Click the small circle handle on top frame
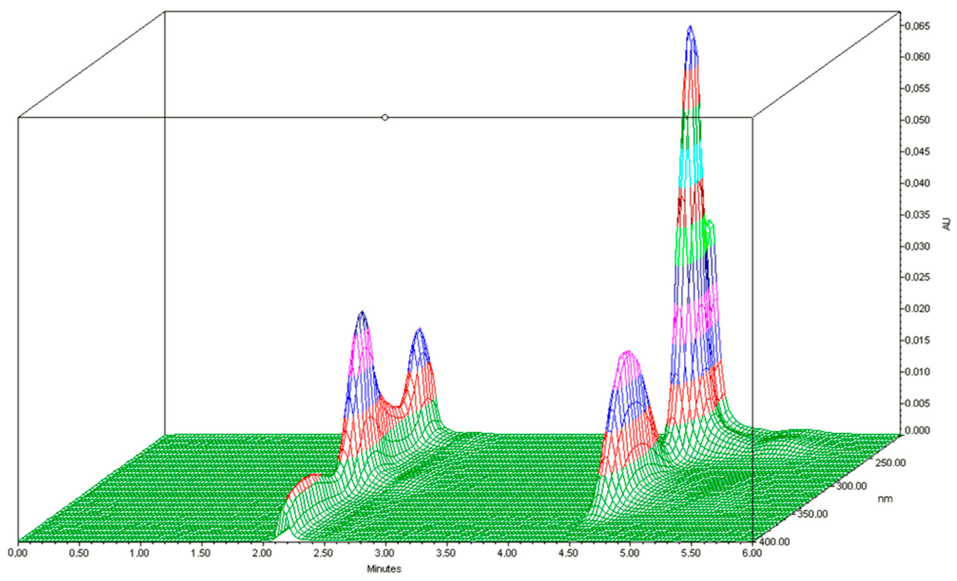The height and width of the screenshot is (581, 957). [x=384, y=118]
